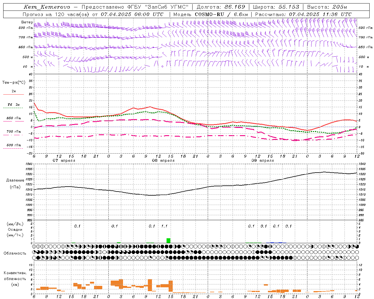
Task: Click the Ветер panel label
Action: pyautogui.click(x=27, y=22)
